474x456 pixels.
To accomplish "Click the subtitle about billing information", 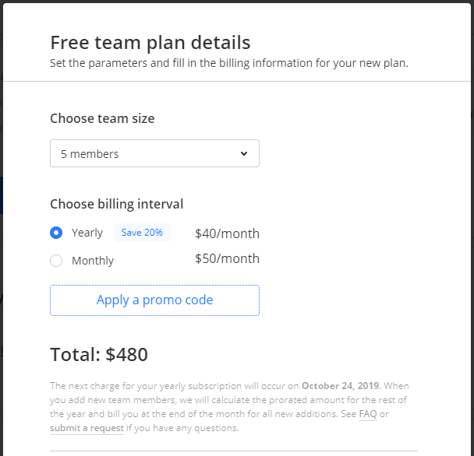I will [229, 63].
